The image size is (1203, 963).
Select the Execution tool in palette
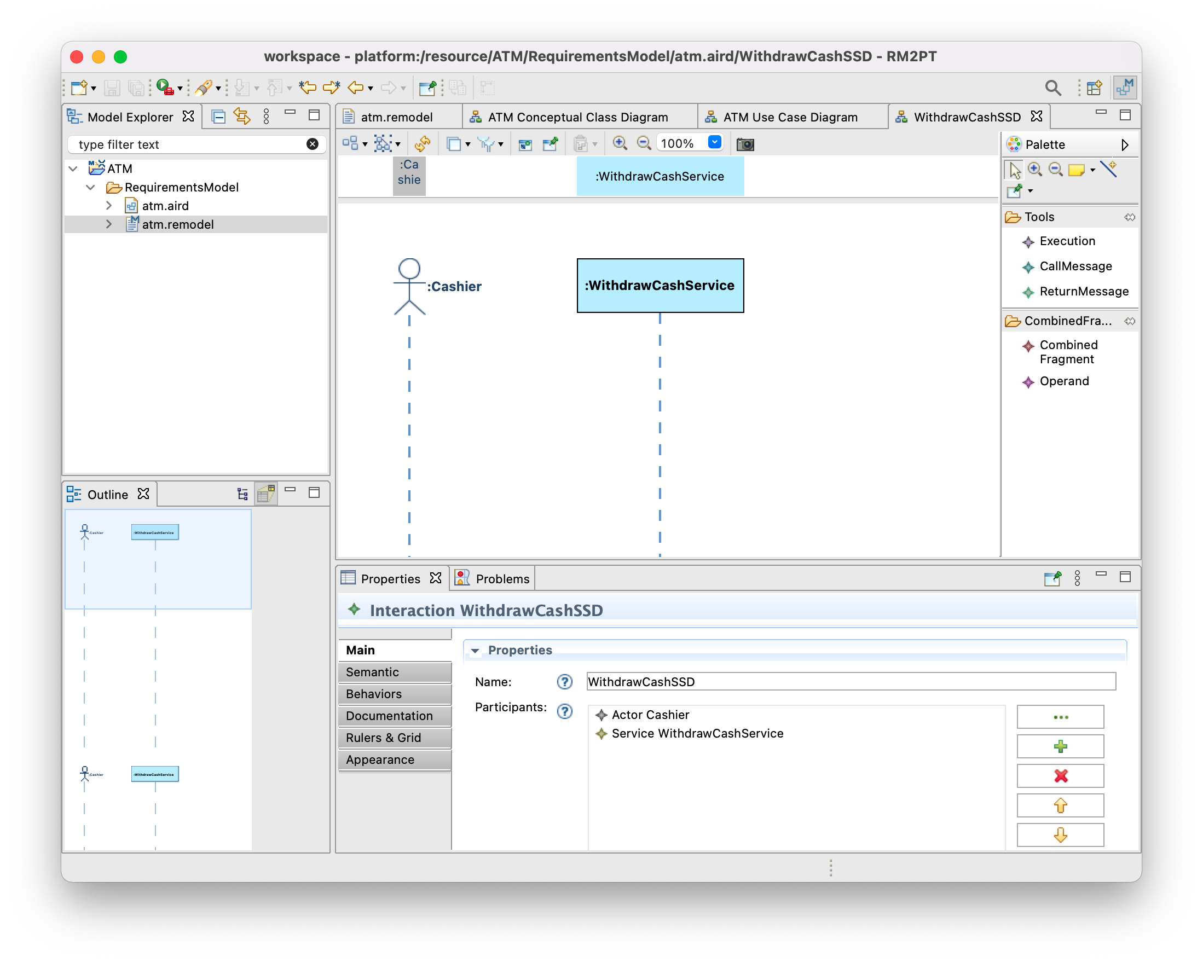1066,241
